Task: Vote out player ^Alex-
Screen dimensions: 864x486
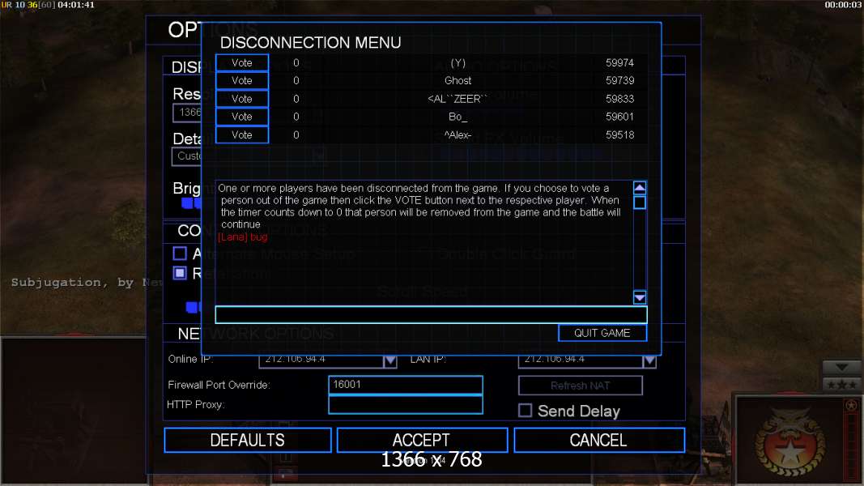Action: [242, 135]
